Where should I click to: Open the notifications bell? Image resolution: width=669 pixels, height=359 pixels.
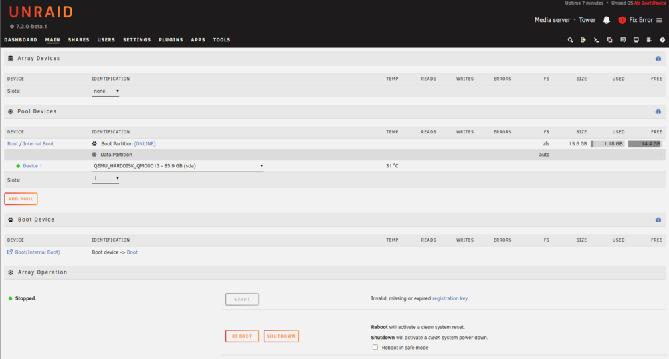coord(607,20)
